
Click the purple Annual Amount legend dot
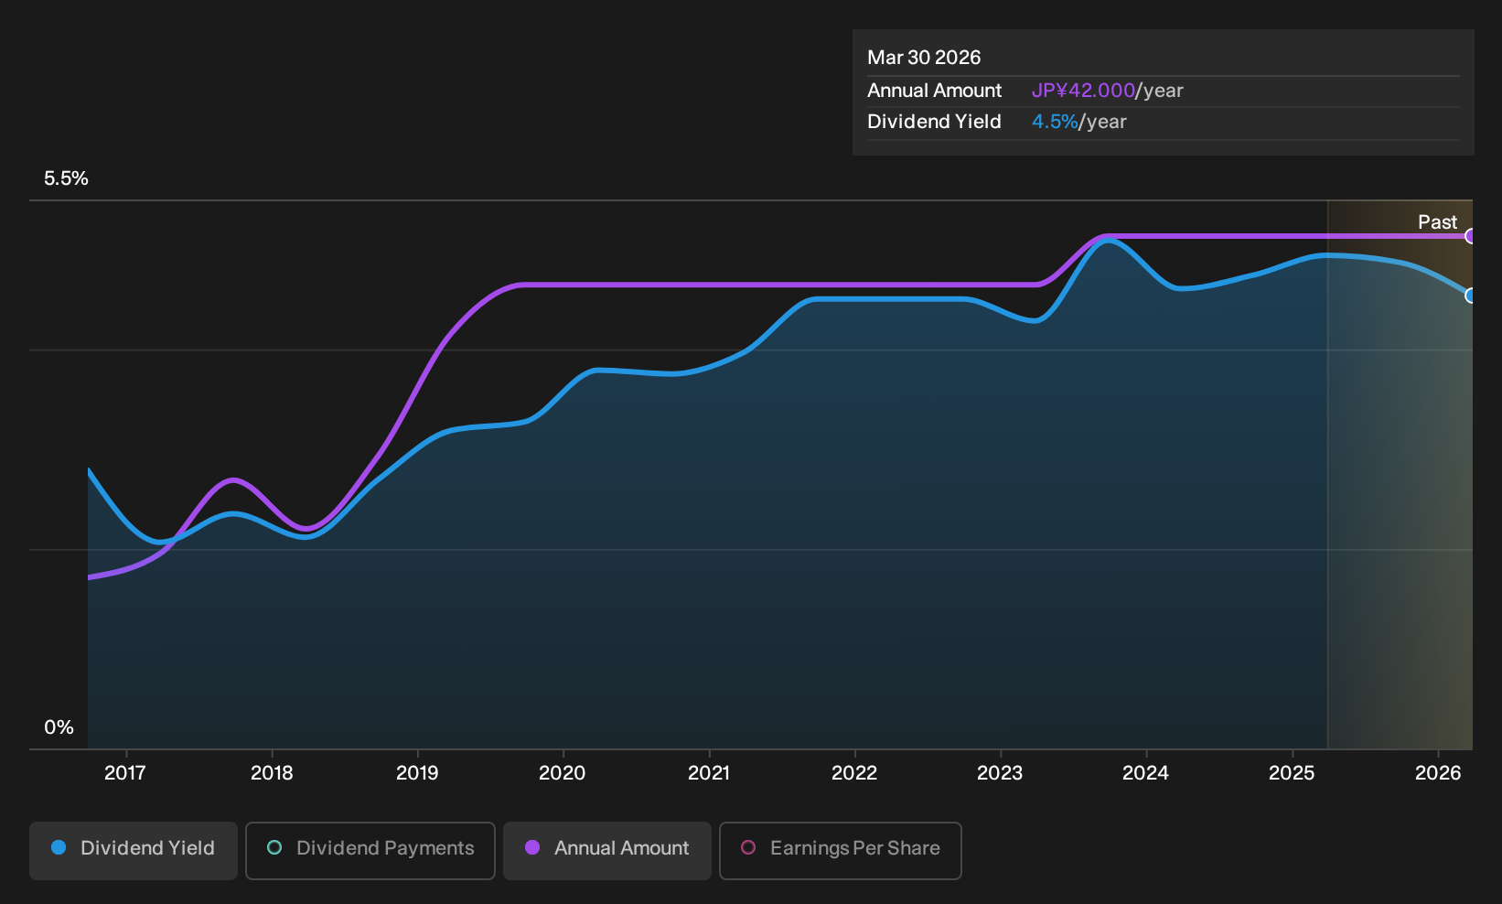tap(532, 848)
